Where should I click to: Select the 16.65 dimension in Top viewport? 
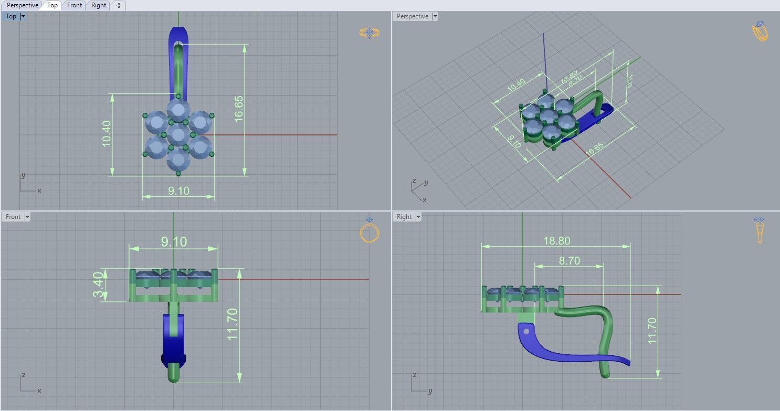(x=239, y=109)
